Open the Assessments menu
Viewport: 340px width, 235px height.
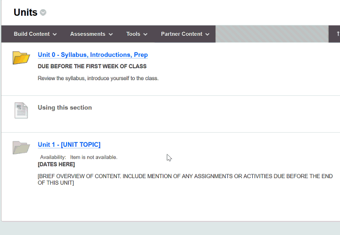tap(91, 34)
